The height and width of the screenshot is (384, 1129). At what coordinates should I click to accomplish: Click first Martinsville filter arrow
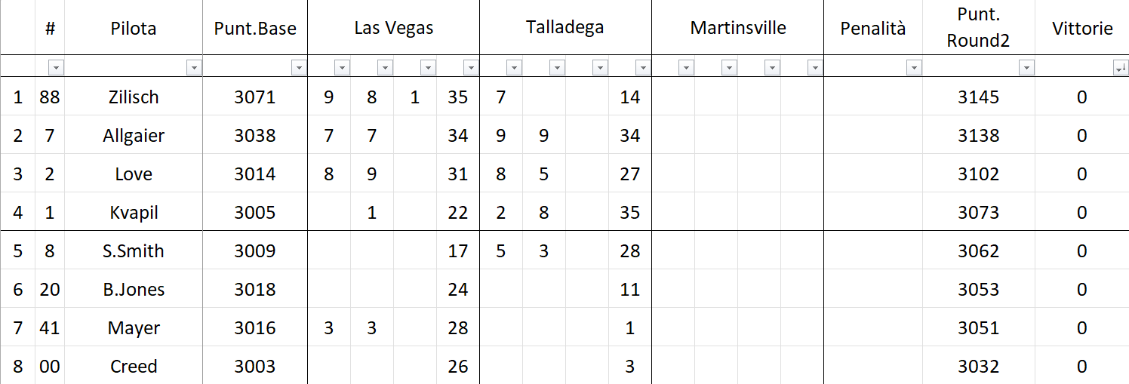(686, 68)
